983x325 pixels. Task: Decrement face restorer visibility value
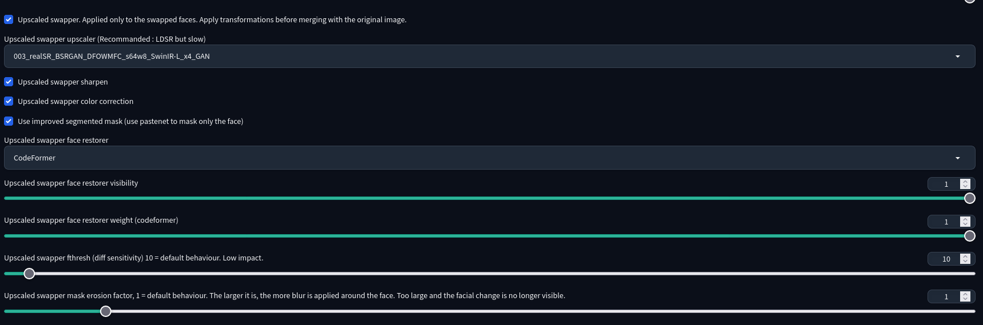[x=965, y=187]
